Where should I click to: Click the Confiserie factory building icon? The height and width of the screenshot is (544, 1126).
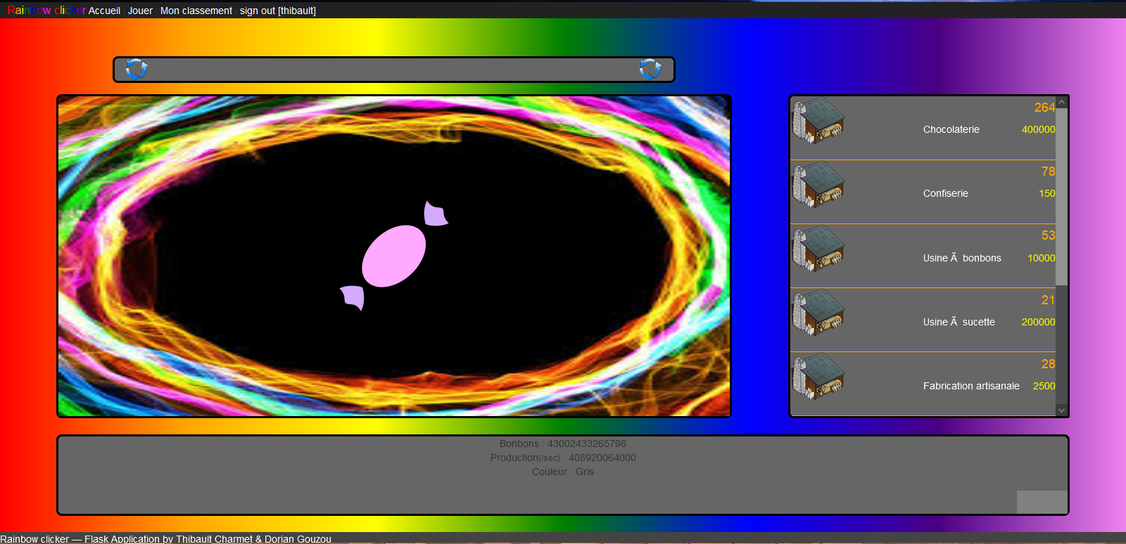[818, 185]
